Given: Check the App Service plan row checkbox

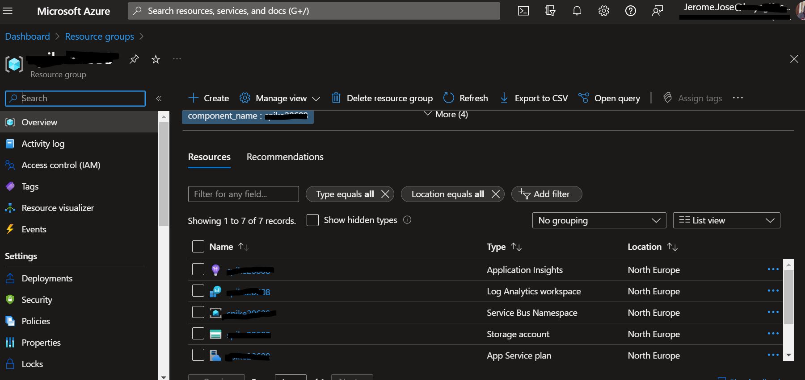Looking at the screenshot, I should (x=198, y=355).
